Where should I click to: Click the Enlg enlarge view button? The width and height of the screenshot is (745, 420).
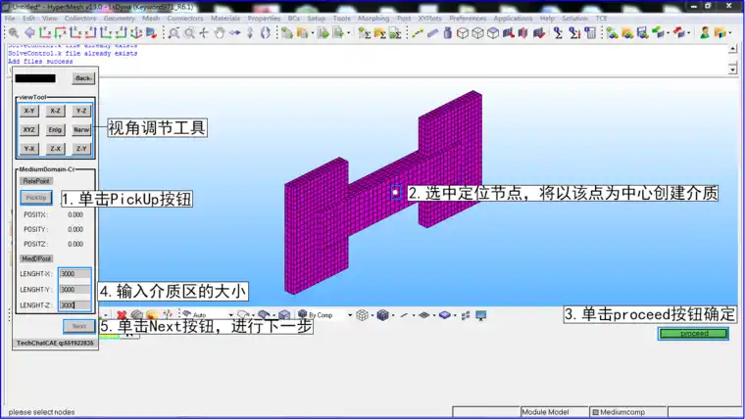point(55,129)
